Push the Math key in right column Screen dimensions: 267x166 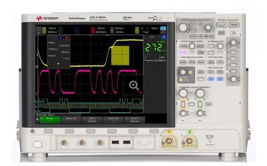click(x=233, y=65)
